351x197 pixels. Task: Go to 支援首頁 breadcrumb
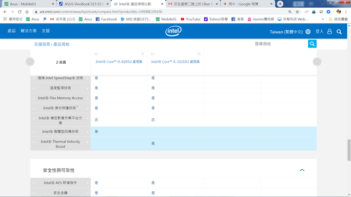pos(42,44)
